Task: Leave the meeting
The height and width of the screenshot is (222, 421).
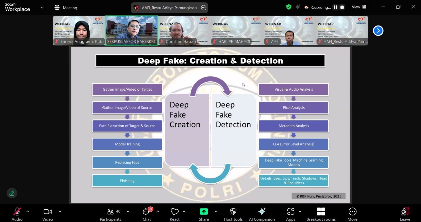Action: coord(405,214)
